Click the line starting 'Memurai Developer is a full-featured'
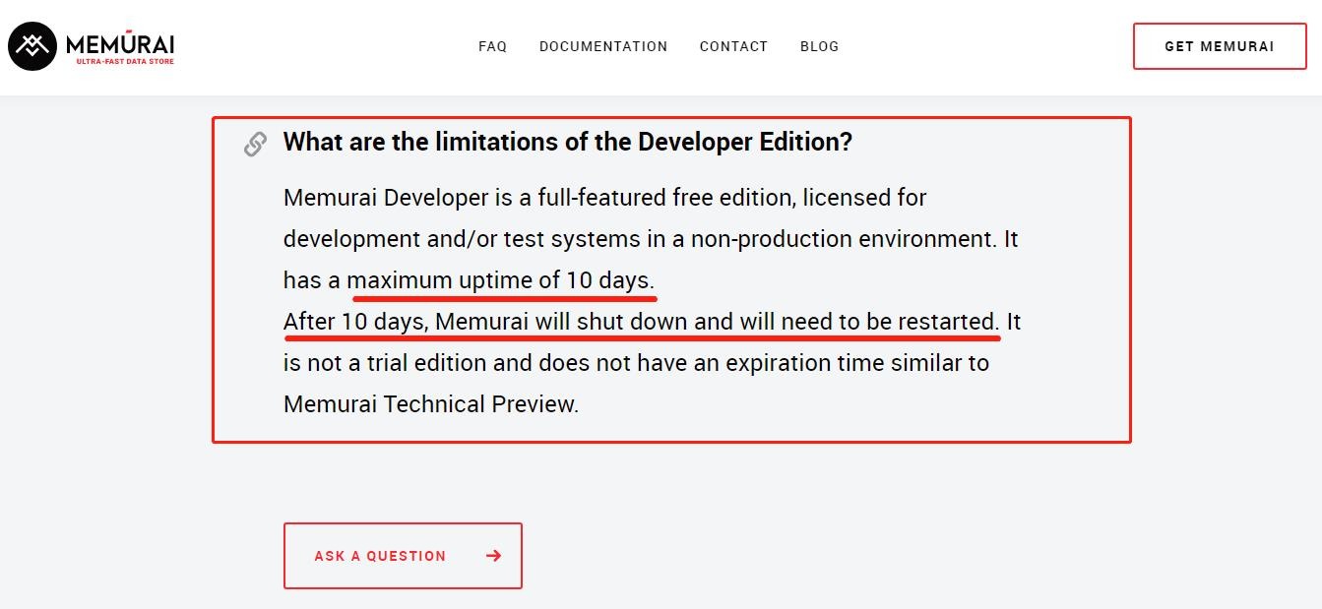Viewport: 1322px width, 609px height. 605,198
